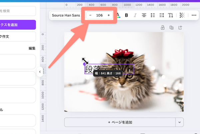This screenshot has width=200, height=134.
Task: Decrease font size with minus button
Action: 90,15
